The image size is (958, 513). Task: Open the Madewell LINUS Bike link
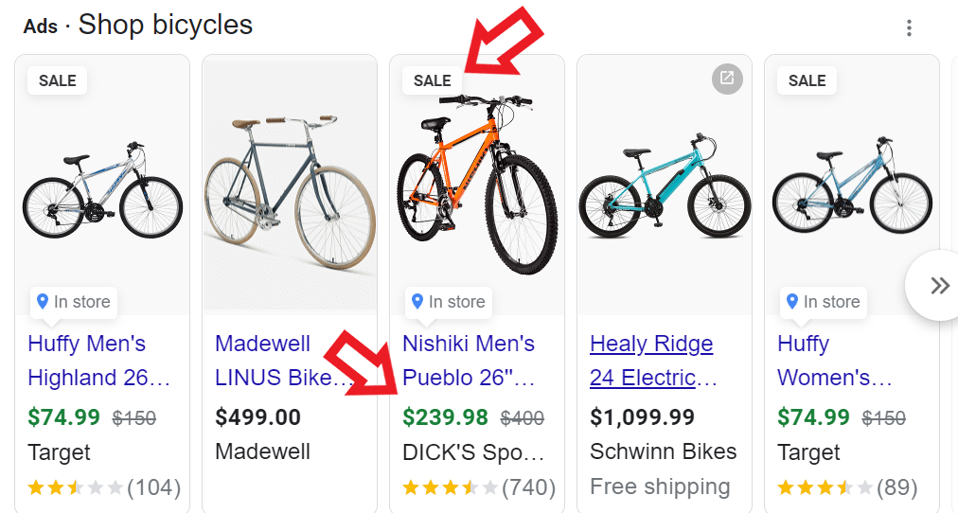click(281, 361)
